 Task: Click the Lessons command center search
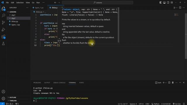click(x=97, y=3)
